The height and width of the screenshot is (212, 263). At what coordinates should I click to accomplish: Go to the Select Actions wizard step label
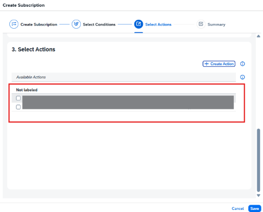pos(158,24)
